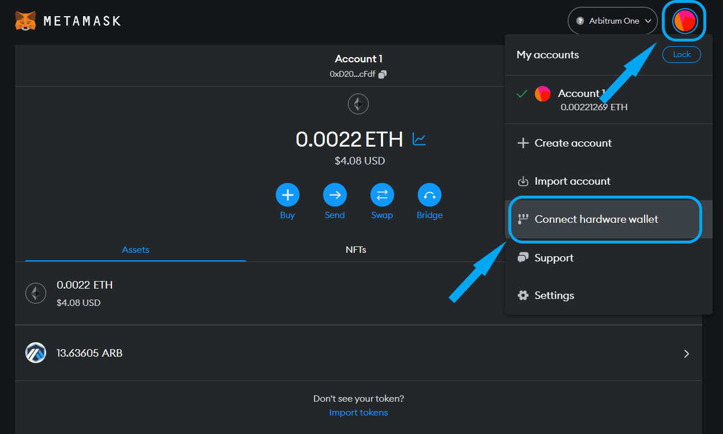Click the 0.0022 ETH asset row text

[x=85, y=285]
